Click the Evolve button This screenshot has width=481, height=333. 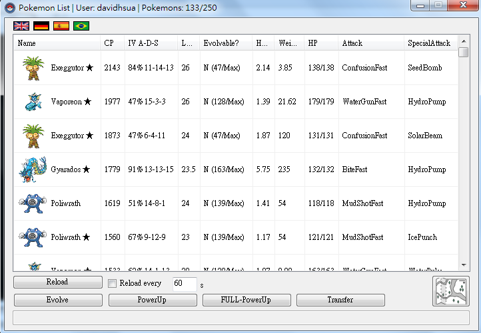pos(58,300)
